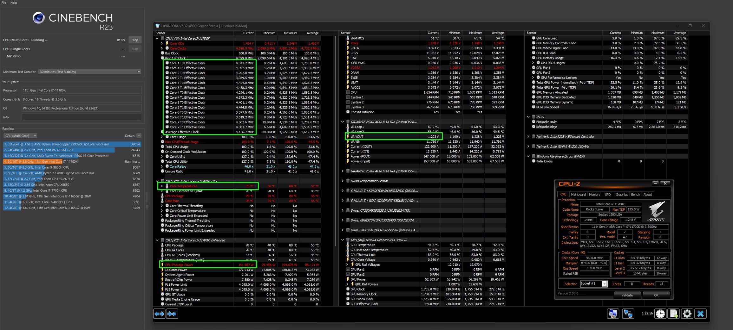
Task: Select the PL1 Power Limit row
Action: (x=241, y=284)
